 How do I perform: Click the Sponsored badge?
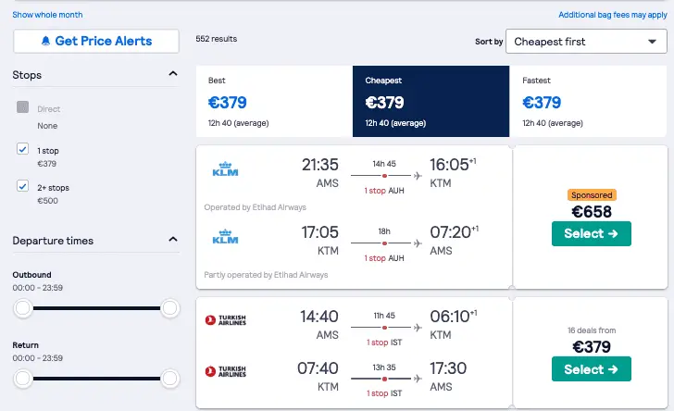[x=592, y=195]
